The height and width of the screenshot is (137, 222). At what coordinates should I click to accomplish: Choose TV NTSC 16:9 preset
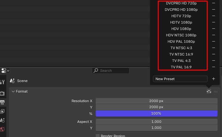click(181, 54)
